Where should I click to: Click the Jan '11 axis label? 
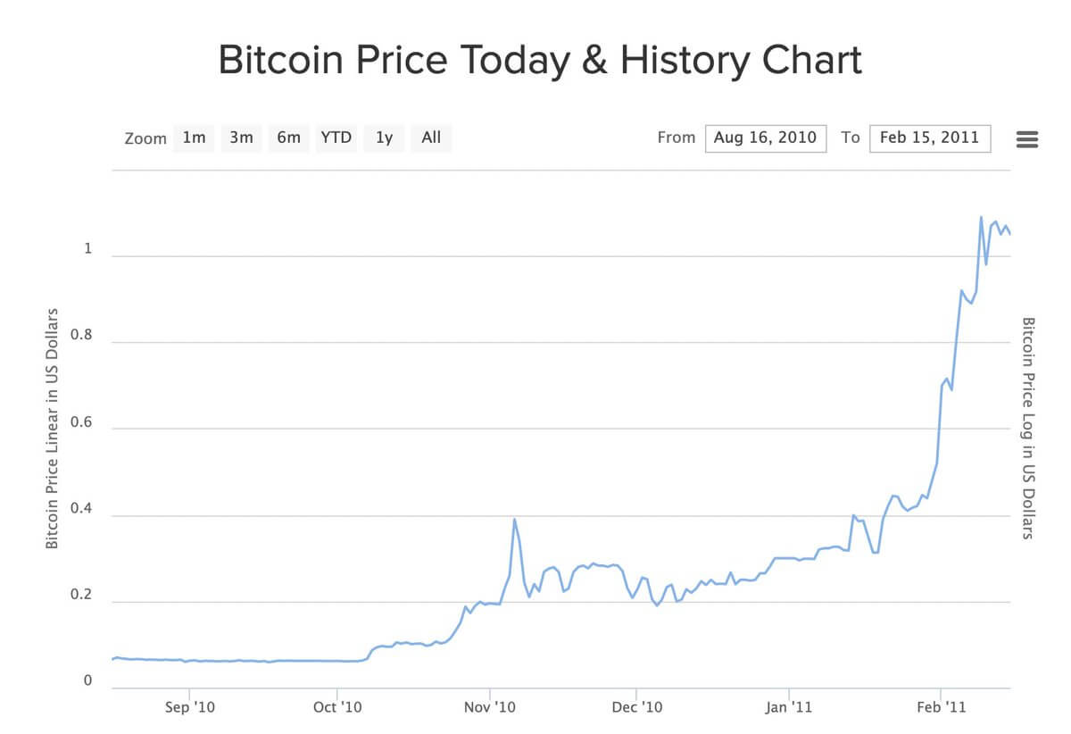787,706
